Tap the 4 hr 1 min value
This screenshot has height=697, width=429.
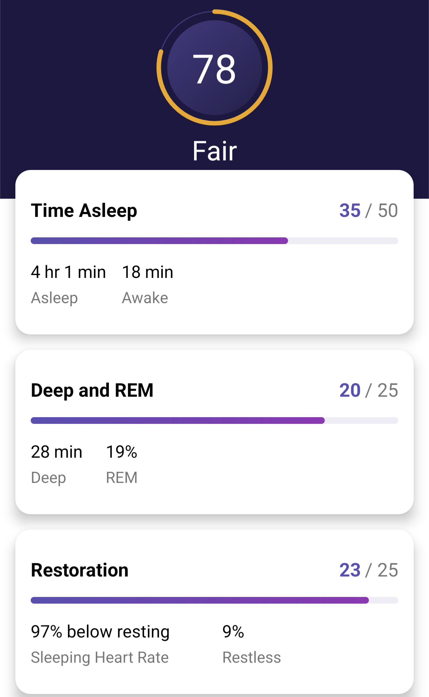click(x=68, y=272)
